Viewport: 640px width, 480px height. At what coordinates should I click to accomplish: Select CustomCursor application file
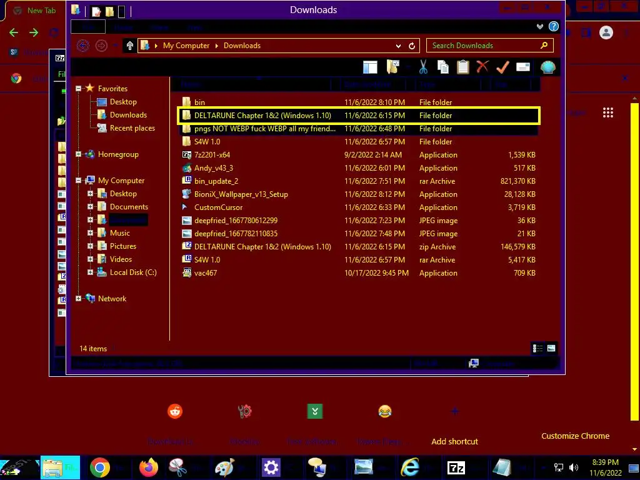[x=358, y=207]
